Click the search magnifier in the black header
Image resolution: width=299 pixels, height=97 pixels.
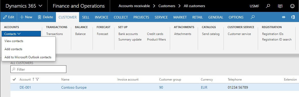(x=268, y=6)
